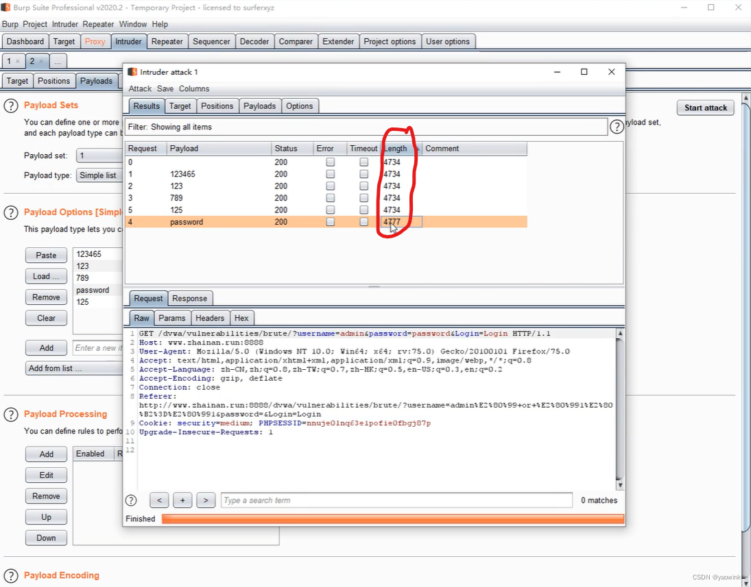Toggle Error checkbox for password row
Screen dimensions: 751x587
(x=330, y=222)
